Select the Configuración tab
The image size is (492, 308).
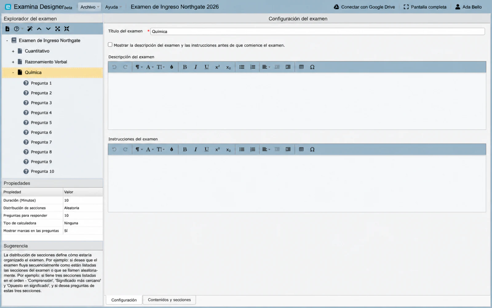124,300
